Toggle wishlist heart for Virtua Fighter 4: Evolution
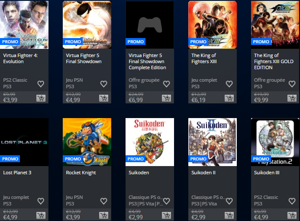300x221 pixels. coord(41,84)
